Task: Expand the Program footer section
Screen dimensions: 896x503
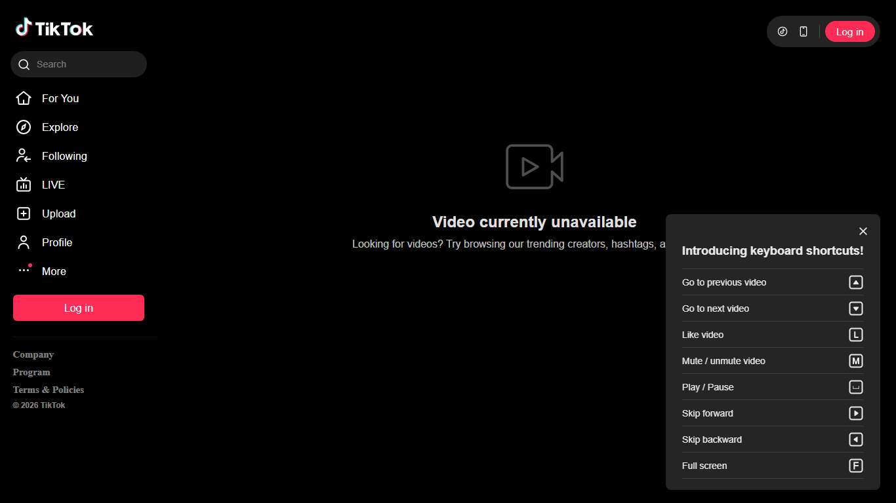Action: pyautogui.click(x=31, y=372)
